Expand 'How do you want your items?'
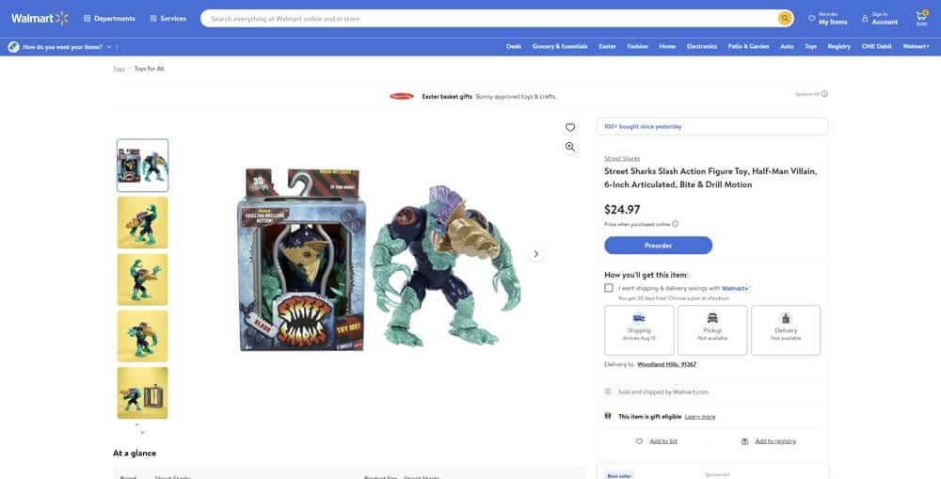Viewport: 941px width, 479px height. [x=60, y=47]
